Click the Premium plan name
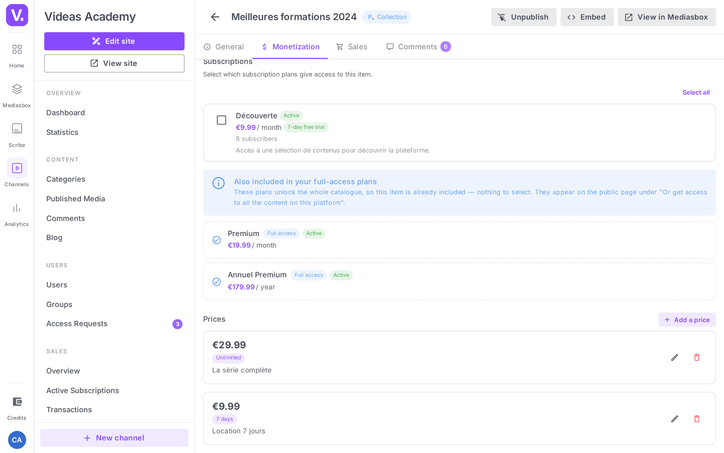The height and width of the screenshot is (453, 724). click(x=243, y=233)
